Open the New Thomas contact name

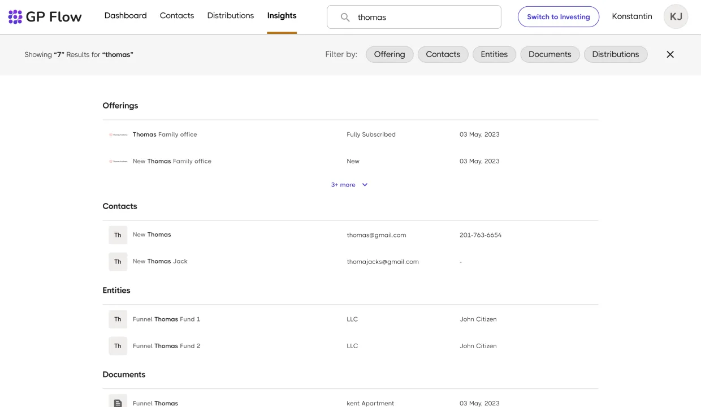pos(152,235)
